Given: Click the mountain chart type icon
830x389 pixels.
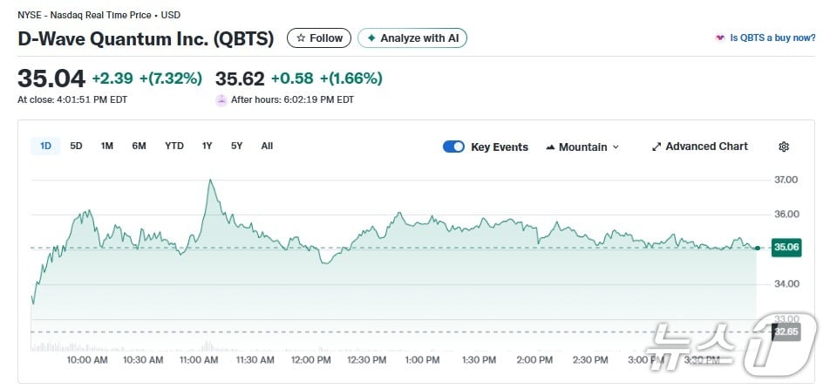Looking at the screenshot, I should click(550, 147).
